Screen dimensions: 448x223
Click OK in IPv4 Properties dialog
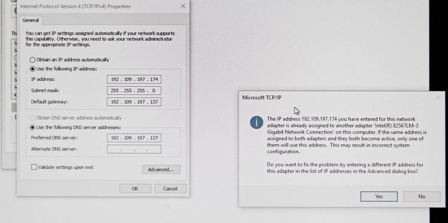(135, 188)
